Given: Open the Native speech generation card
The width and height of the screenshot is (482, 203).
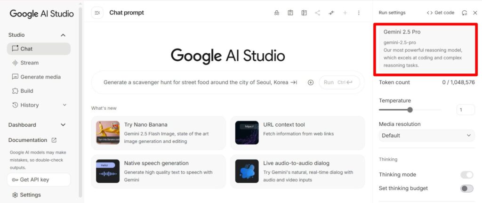Looking at the screenshot, I should (158, 171).
